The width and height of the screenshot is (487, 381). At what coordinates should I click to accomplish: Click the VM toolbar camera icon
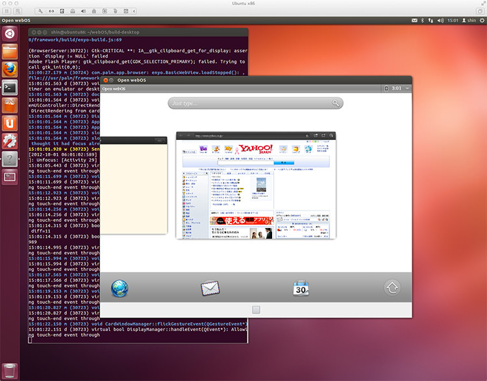pyautogui.click(x=105, y=11)
